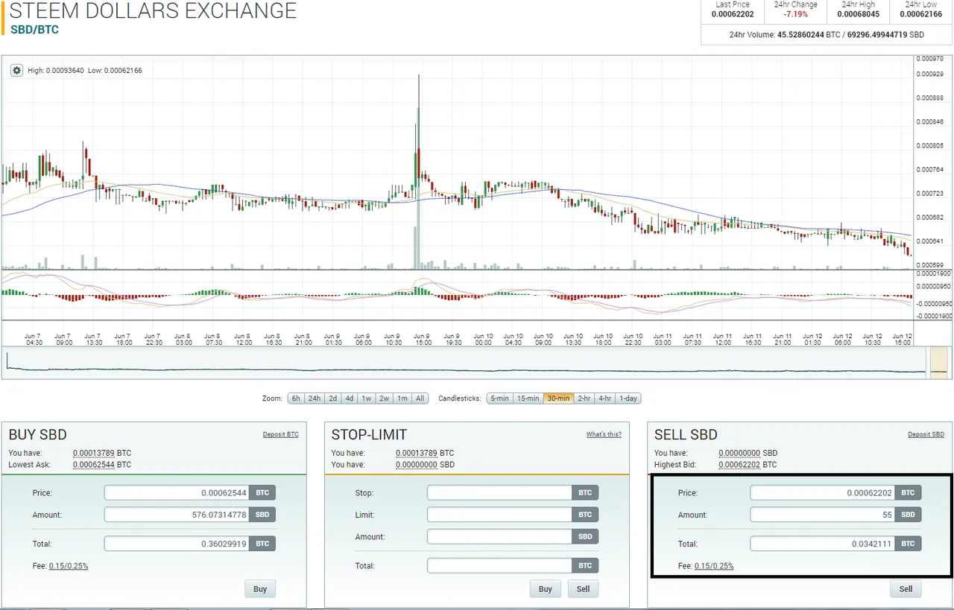Viewport: 954px width, 610px height.
Task: Click Sell button in Stop-Limit panel
Action: [x=583, y=588]
